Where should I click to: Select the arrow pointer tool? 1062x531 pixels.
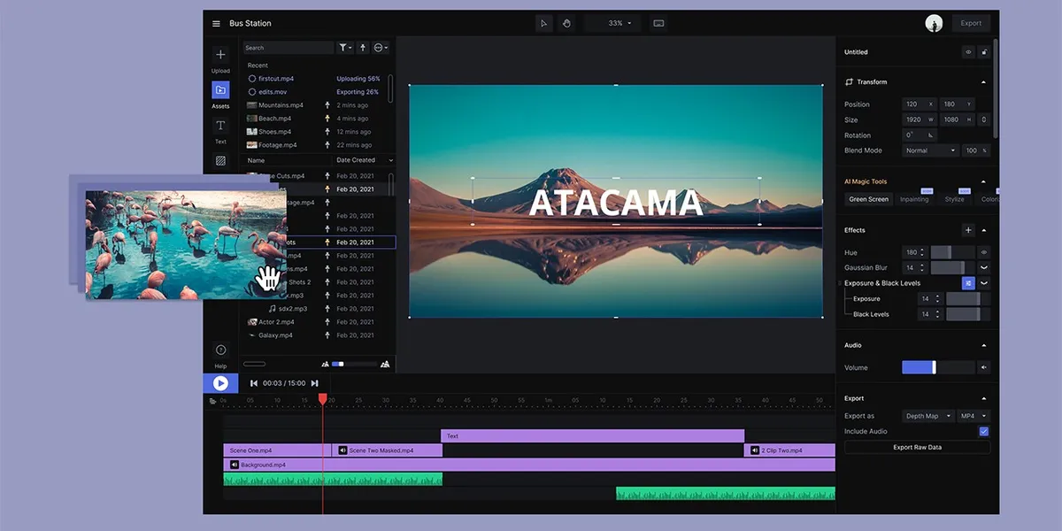pyautogui.click(x=544, y=24)
